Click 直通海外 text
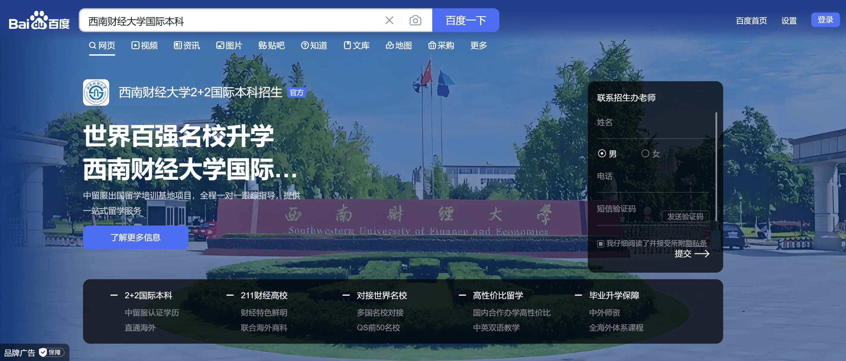The height and width of the screenshot is (361, 846). click(140, 327)
